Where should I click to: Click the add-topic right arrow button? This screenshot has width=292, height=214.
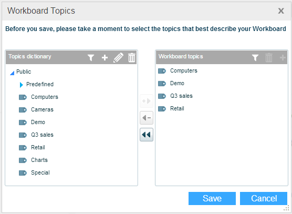tap(147, 101)
